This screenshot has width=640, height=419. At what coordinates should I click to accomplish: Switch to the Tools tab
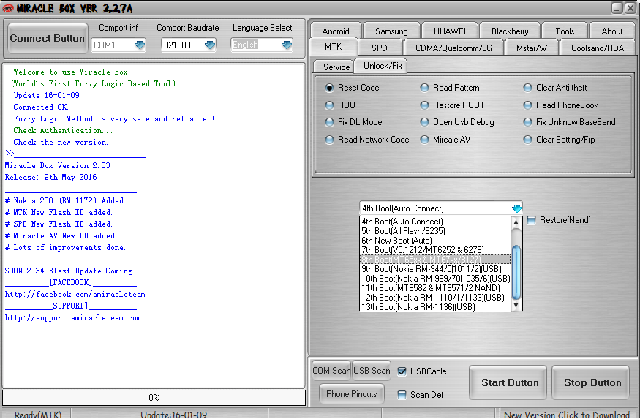click(565, 31)
